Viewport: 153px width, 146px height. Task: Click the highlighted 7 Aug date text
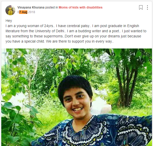click(23, 12)
